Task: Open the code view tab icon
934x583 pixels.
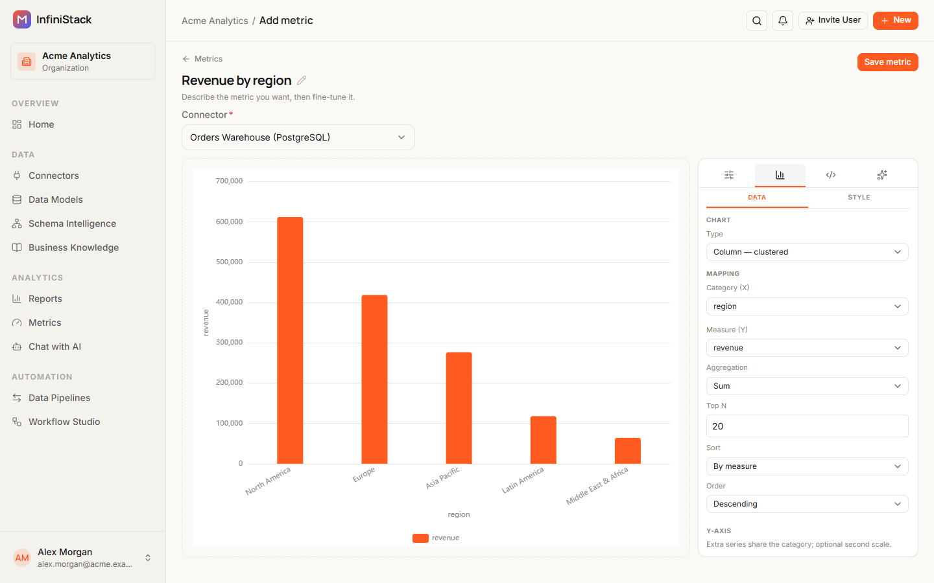Action: click(831, 175)
